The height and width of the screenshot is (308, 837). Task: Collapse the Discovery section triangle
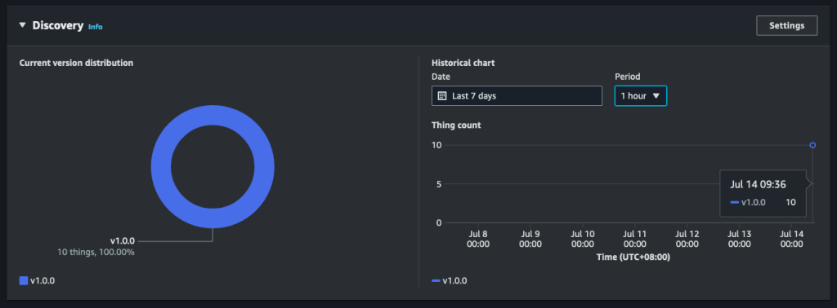click(22, 25)
